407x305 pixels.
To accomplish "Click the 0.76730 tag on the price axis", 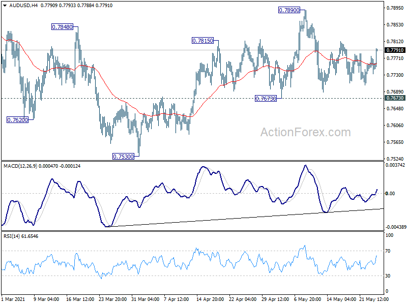I will 395,98.
